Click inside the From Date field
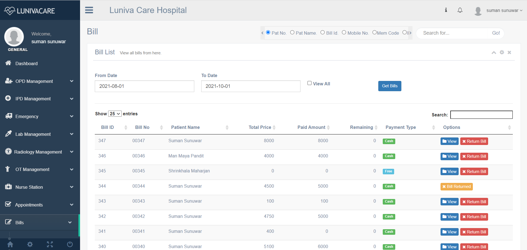 tap(144, 86)
